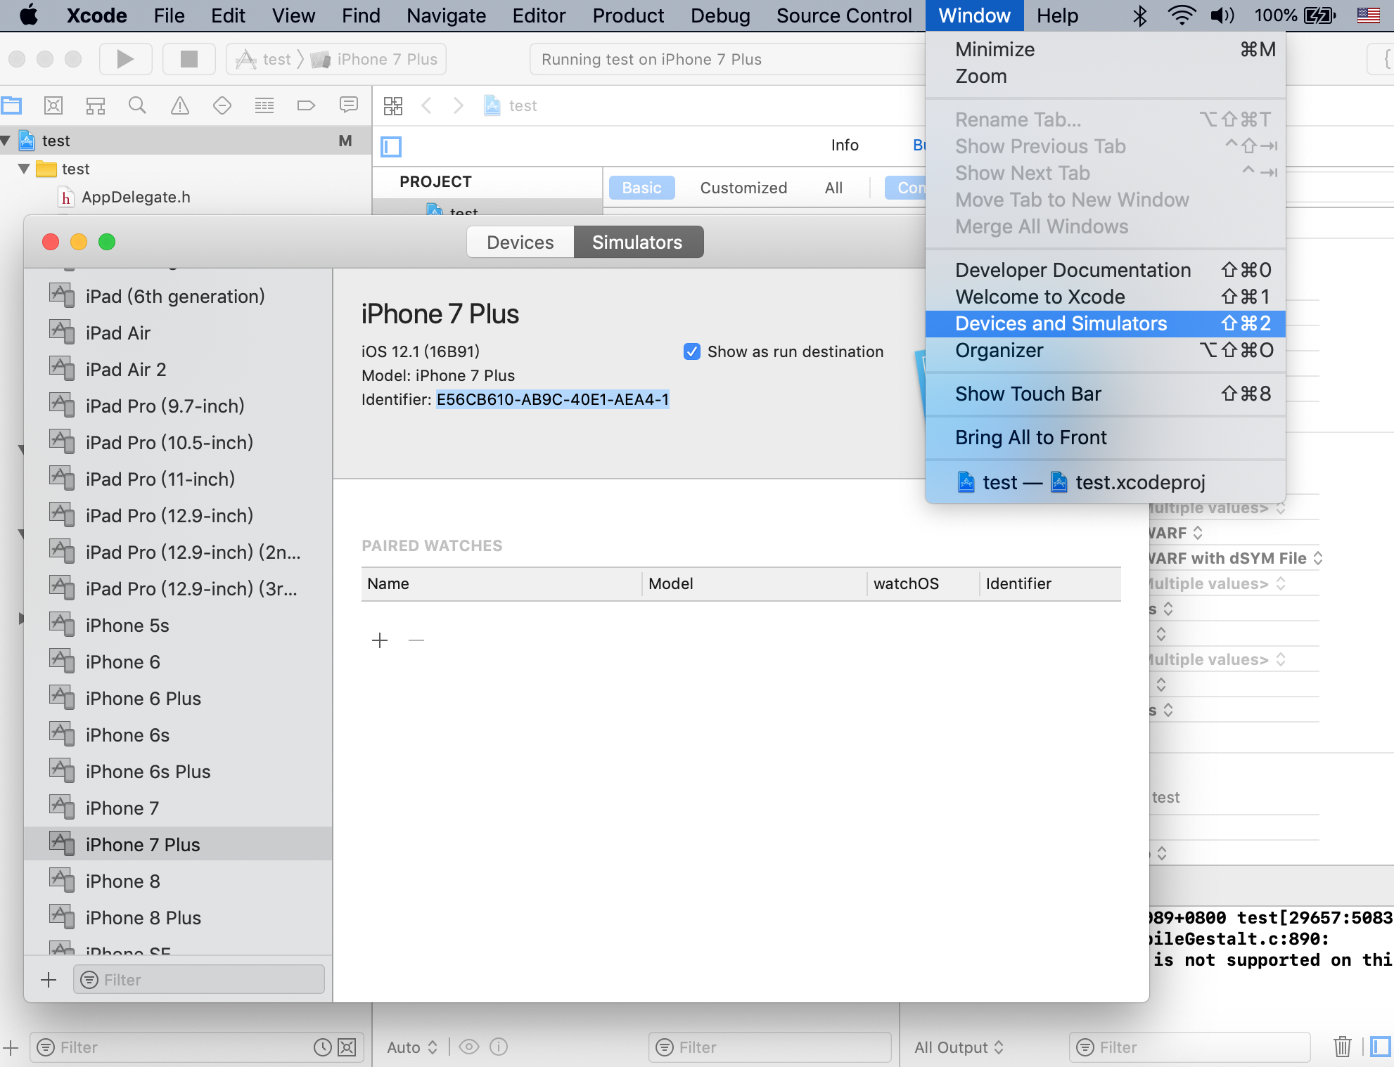Open the Issue navigator warning icon
Viewport: 1394px width, 1067px height.
click(x=180, y=105)
